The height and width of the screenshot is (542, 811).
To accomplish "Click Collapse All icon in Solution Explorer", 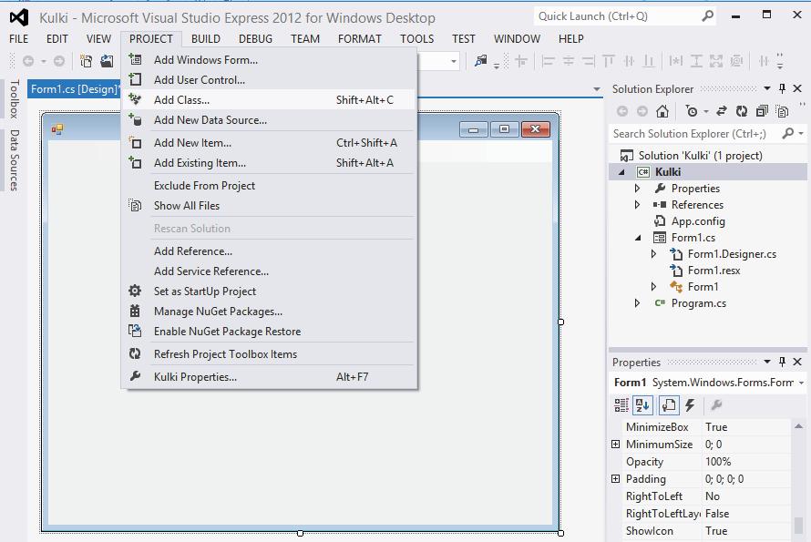I will coord(762,111).
